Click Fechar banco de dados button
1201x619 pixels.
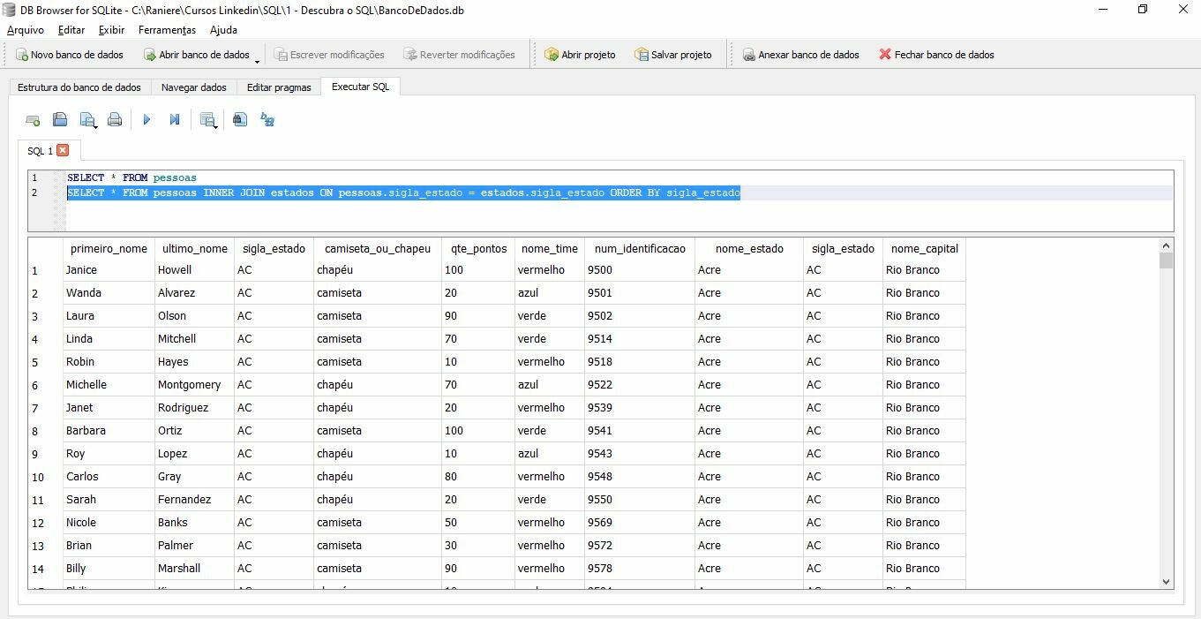pos(936,55)
